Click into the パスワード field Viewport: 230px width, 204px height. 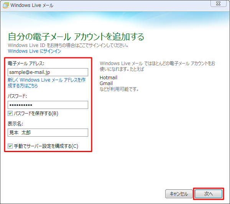[48, 105]
